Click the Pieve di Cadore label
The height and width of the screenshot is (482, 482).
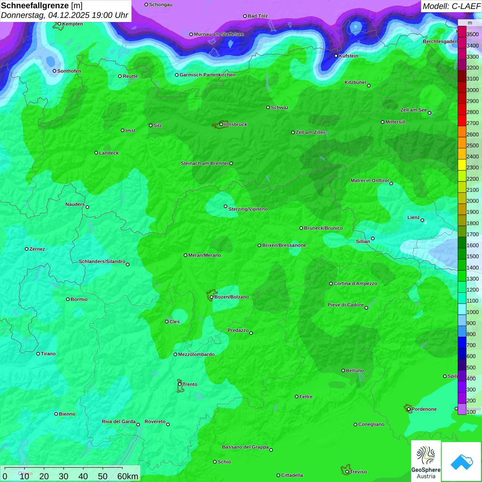click(346, 305)
